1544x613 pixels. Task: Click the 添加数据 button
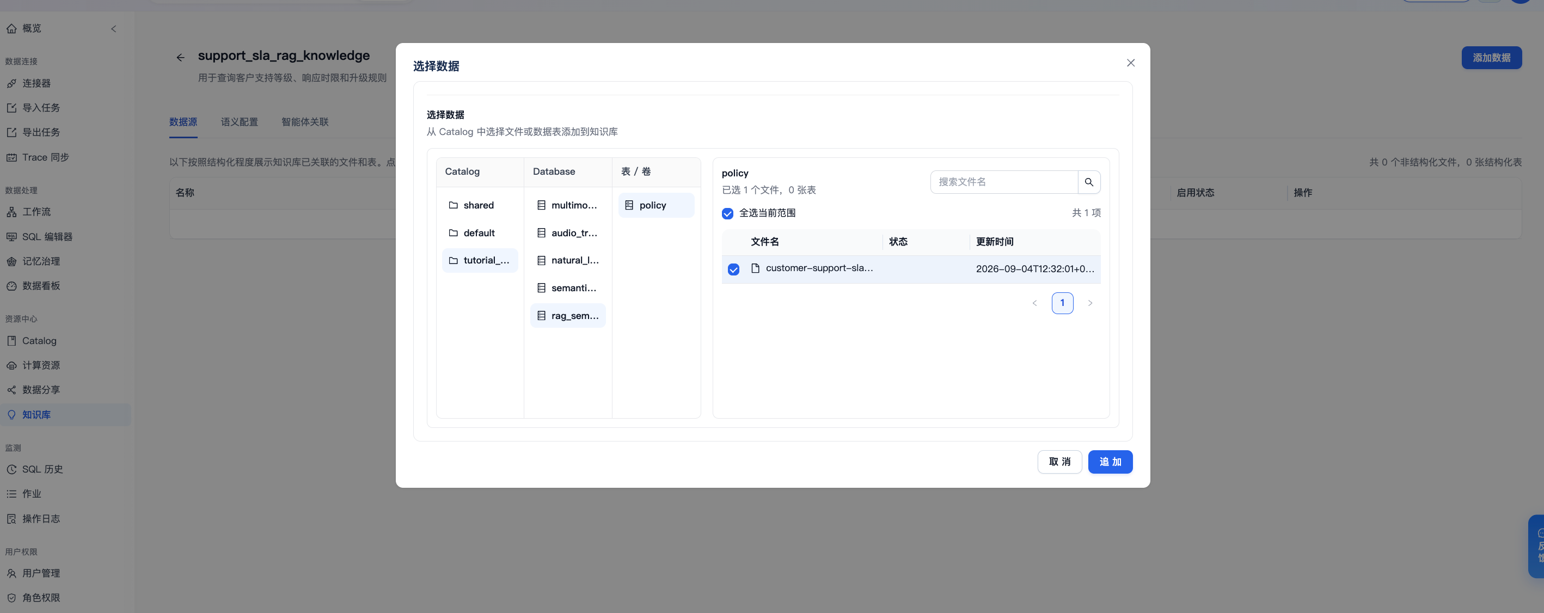pos(1491,58)
